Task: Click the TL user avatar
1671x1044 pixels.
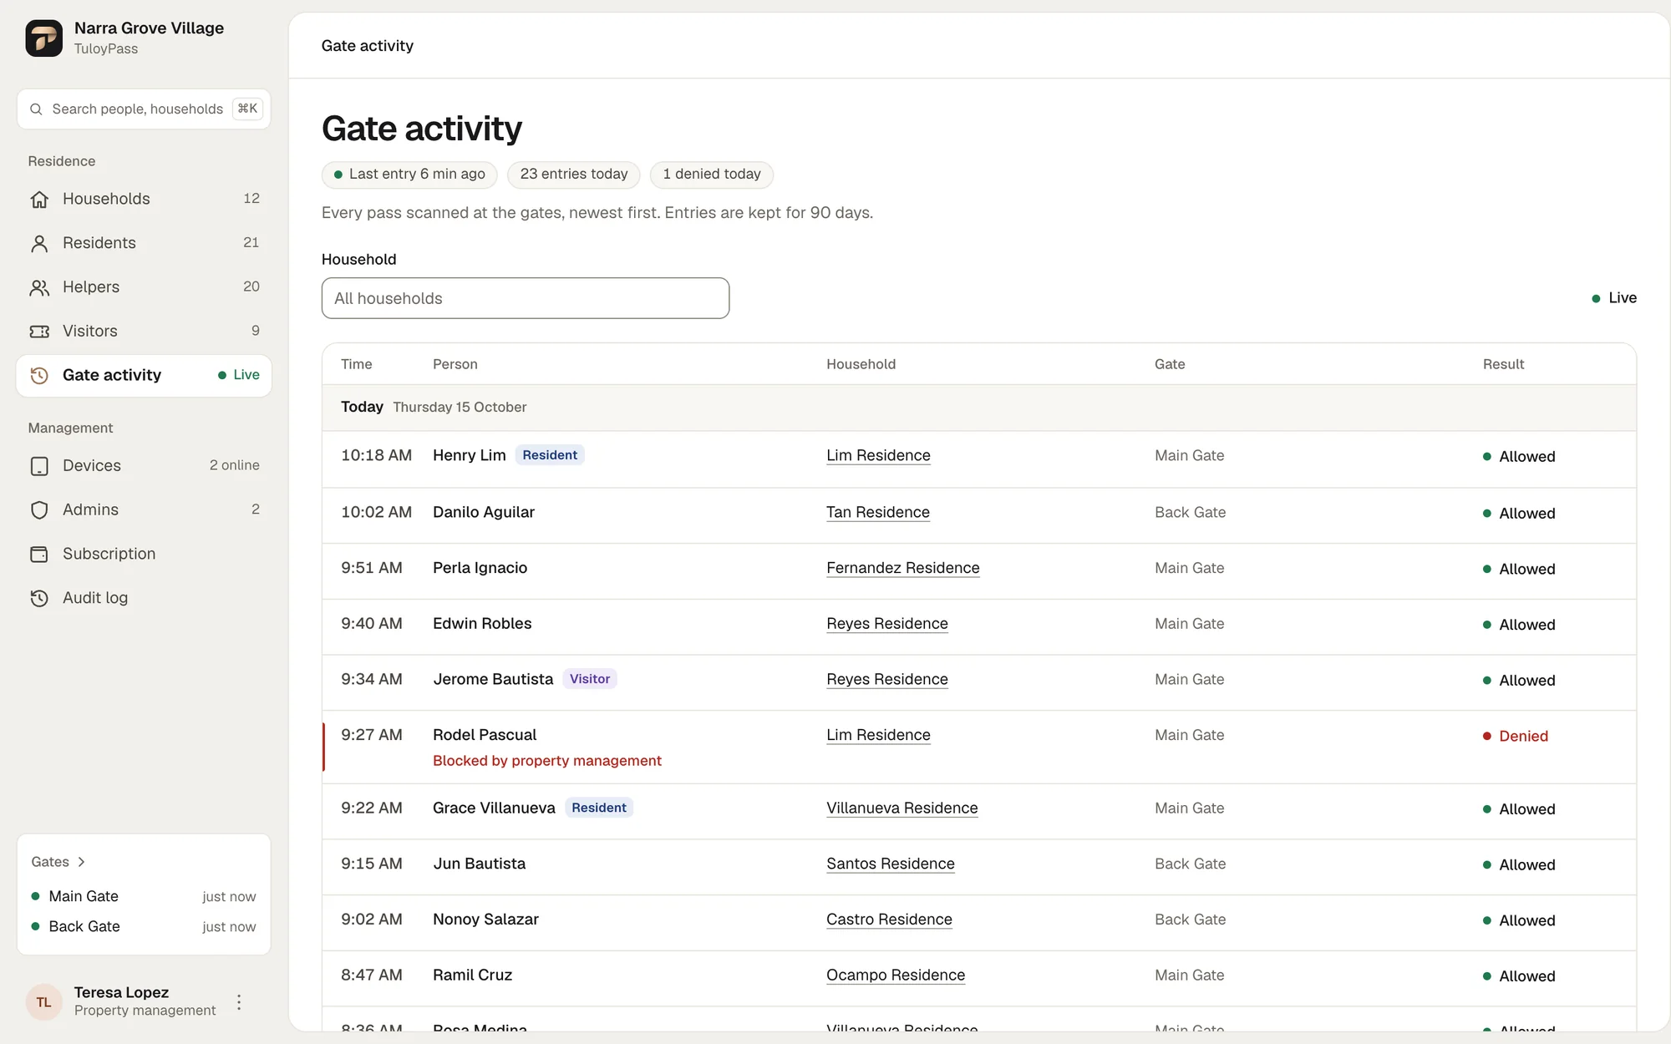Action: (x=43, y=1002)
